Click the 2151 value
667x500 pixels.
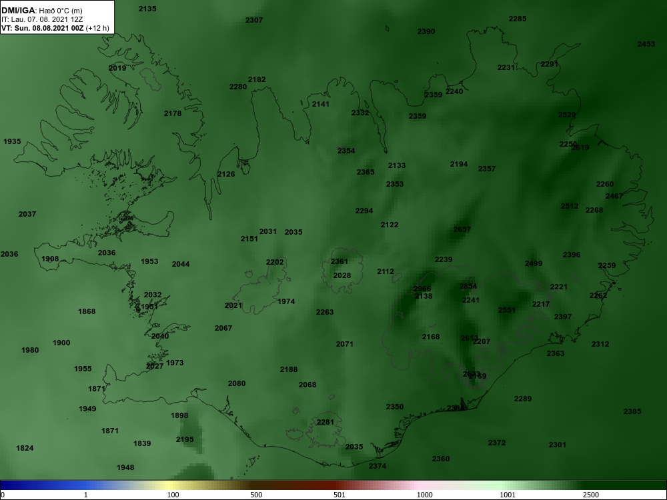[249, 239]
